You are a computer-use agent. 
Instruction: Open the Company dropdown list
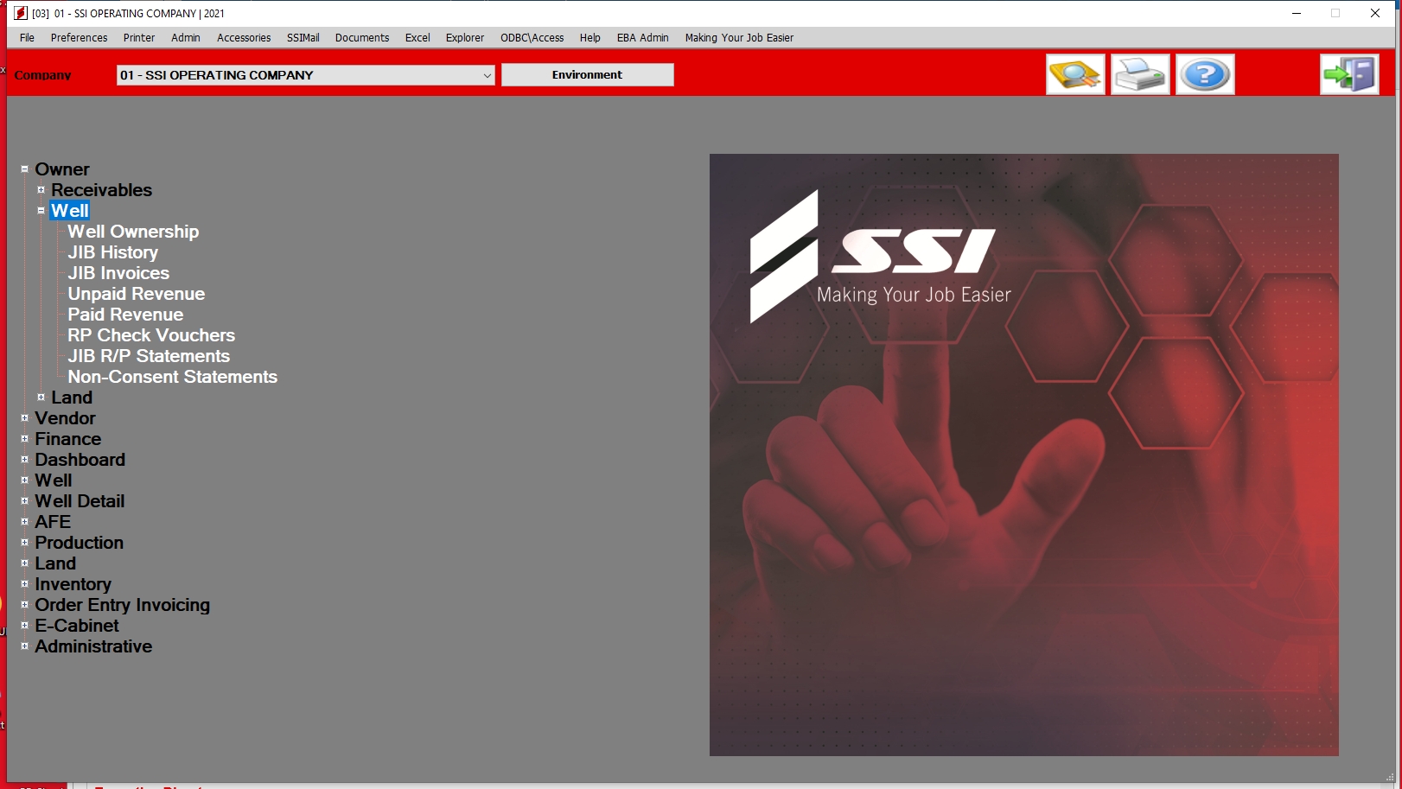487,75
